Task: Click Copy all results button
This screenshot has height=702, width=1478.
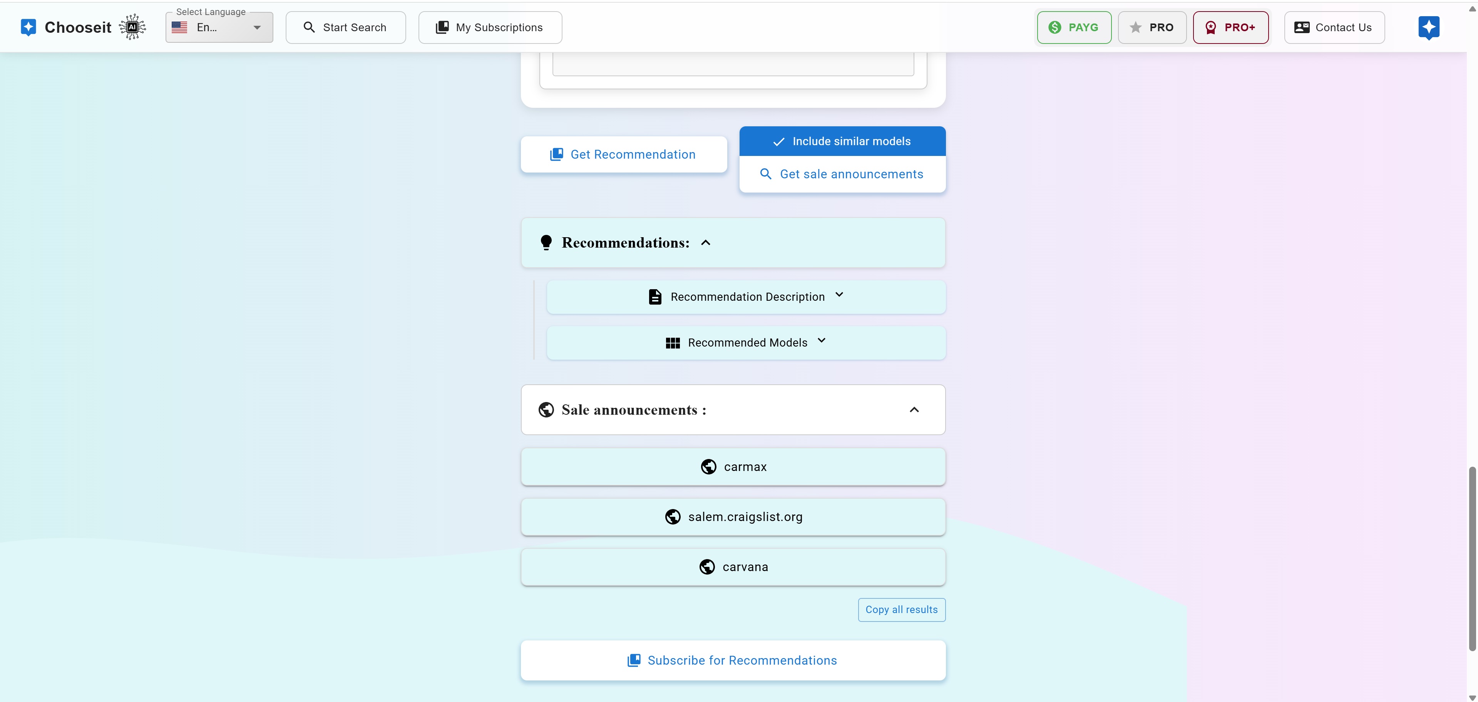Action: point(901,610)
